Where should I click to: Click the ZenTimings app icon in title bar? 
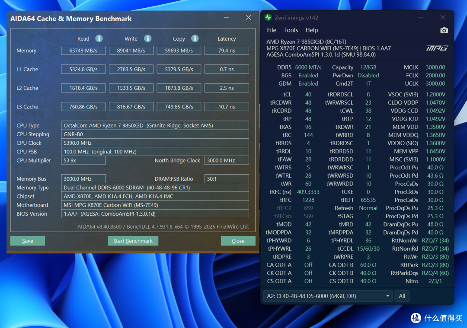pos(268,18)
